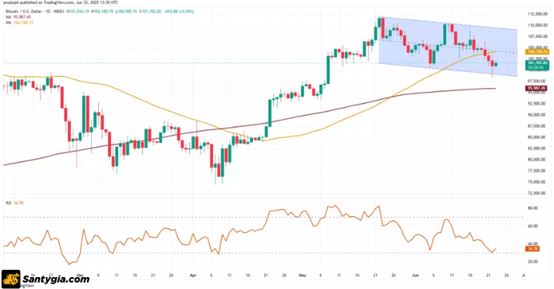Click the 87,500.00 price scale label
Screen dimensions: 554x289
click(x=537, y=126)
